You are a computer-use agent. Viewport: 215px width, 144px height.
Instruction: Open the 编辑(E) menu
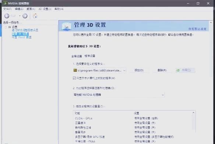19,9
